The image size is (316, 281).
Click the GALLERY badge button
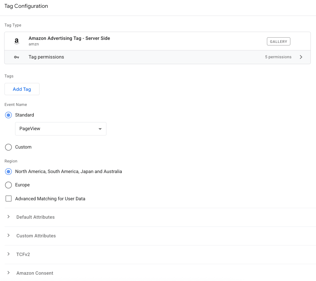(x=279, y=41)
